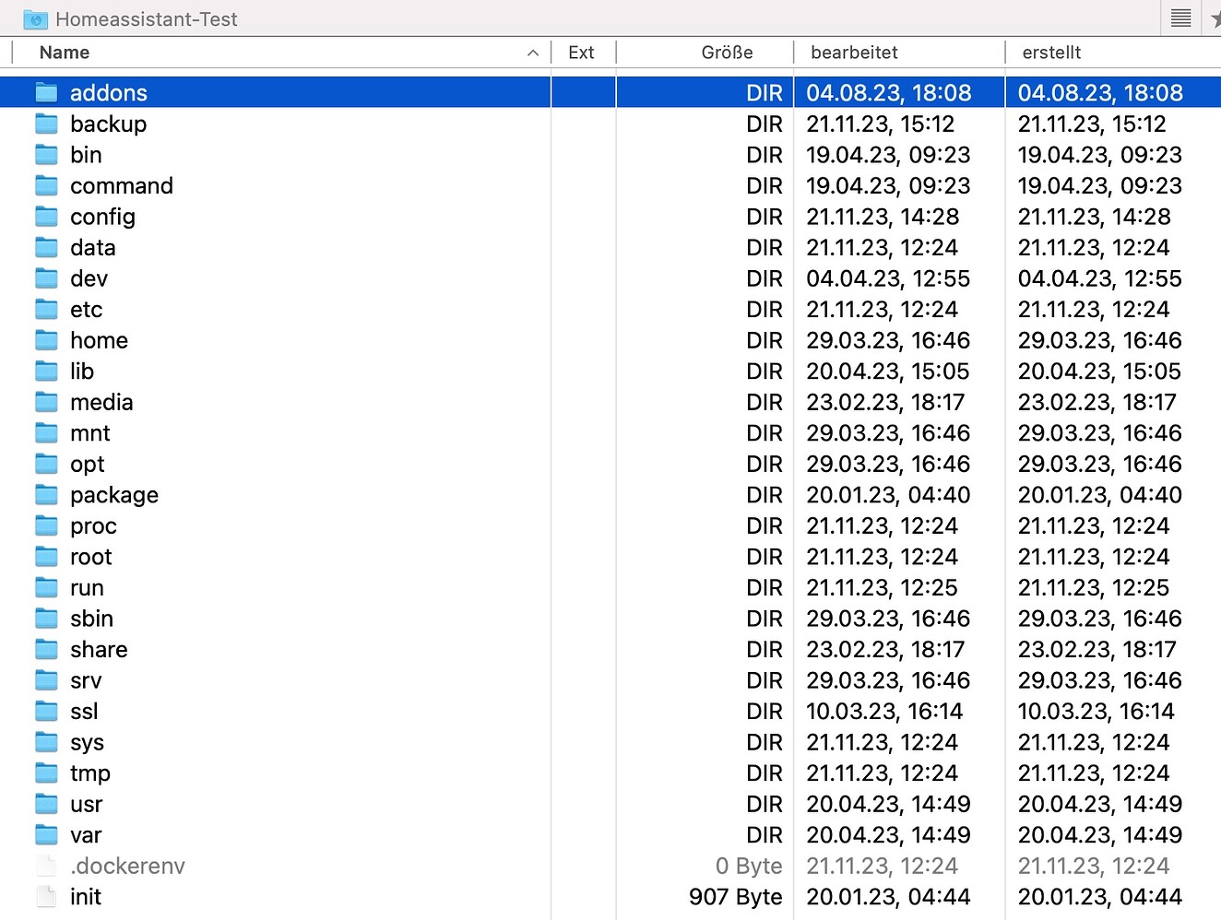Click the folder icon beside config
1221x920 pixels.
coord(46,217)
